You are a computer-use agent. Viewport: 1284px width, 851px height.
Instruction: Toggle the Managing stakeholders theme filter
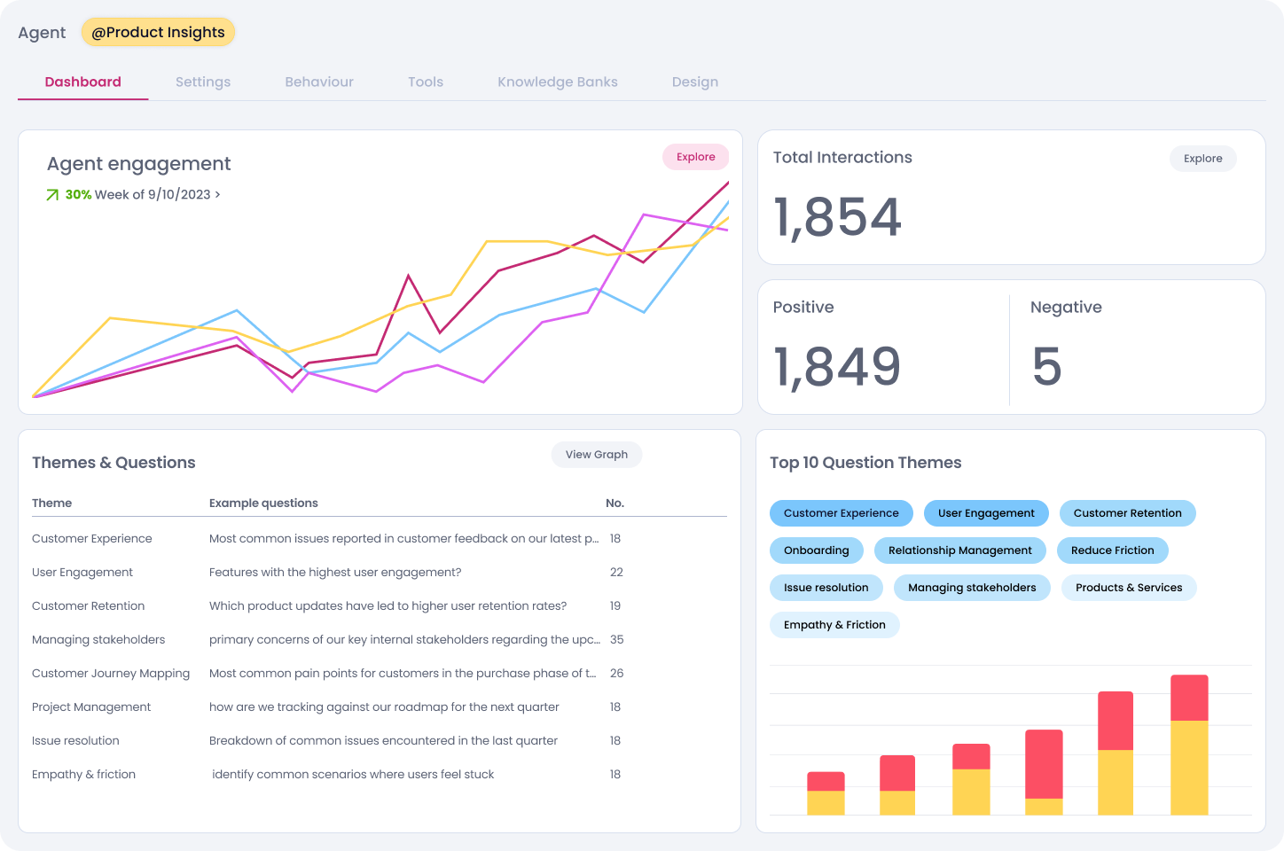[x=972, y=588]
